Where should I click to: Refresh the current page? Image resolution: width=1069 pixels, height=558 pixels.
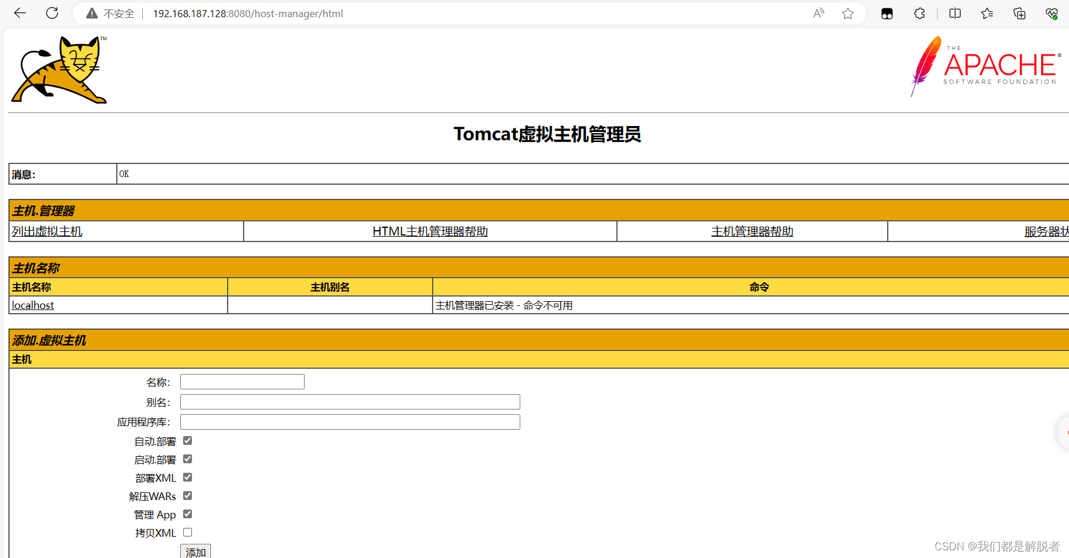52,13
